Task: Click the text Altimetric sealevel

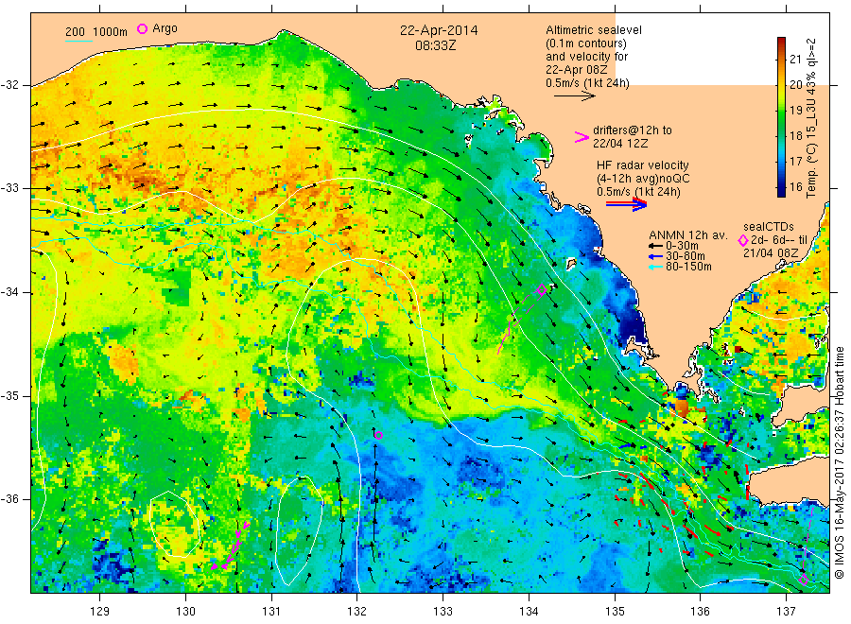Action: tap(593, 30)
